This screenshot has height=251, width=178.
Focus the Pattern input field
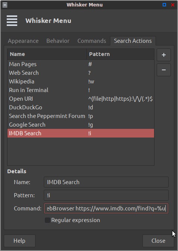coord(106,195)
